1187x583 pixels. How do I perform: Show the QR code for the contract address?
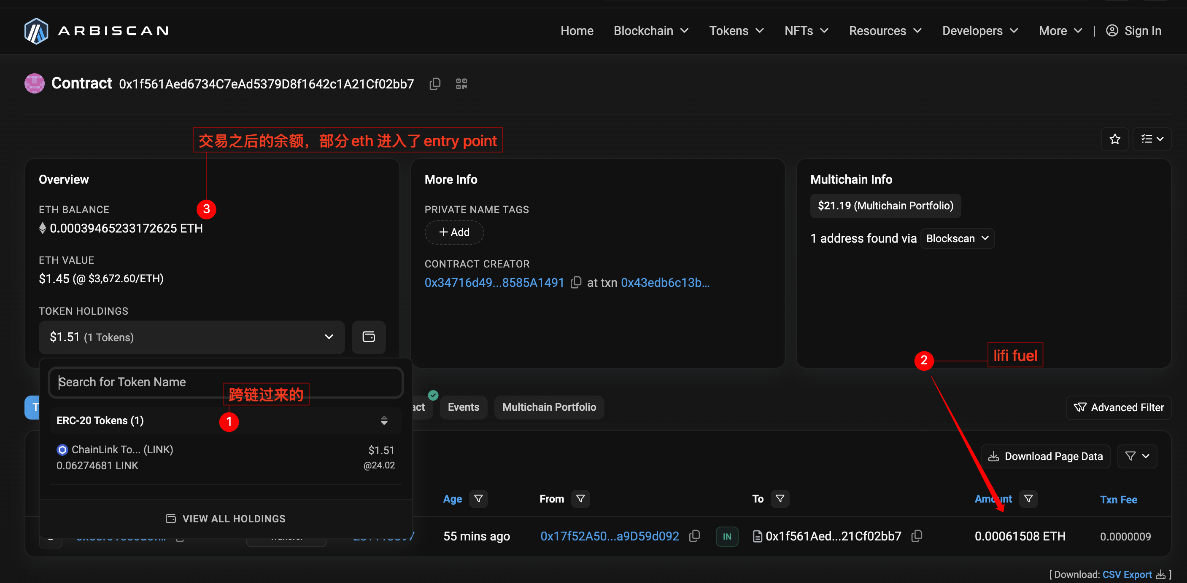461,84
